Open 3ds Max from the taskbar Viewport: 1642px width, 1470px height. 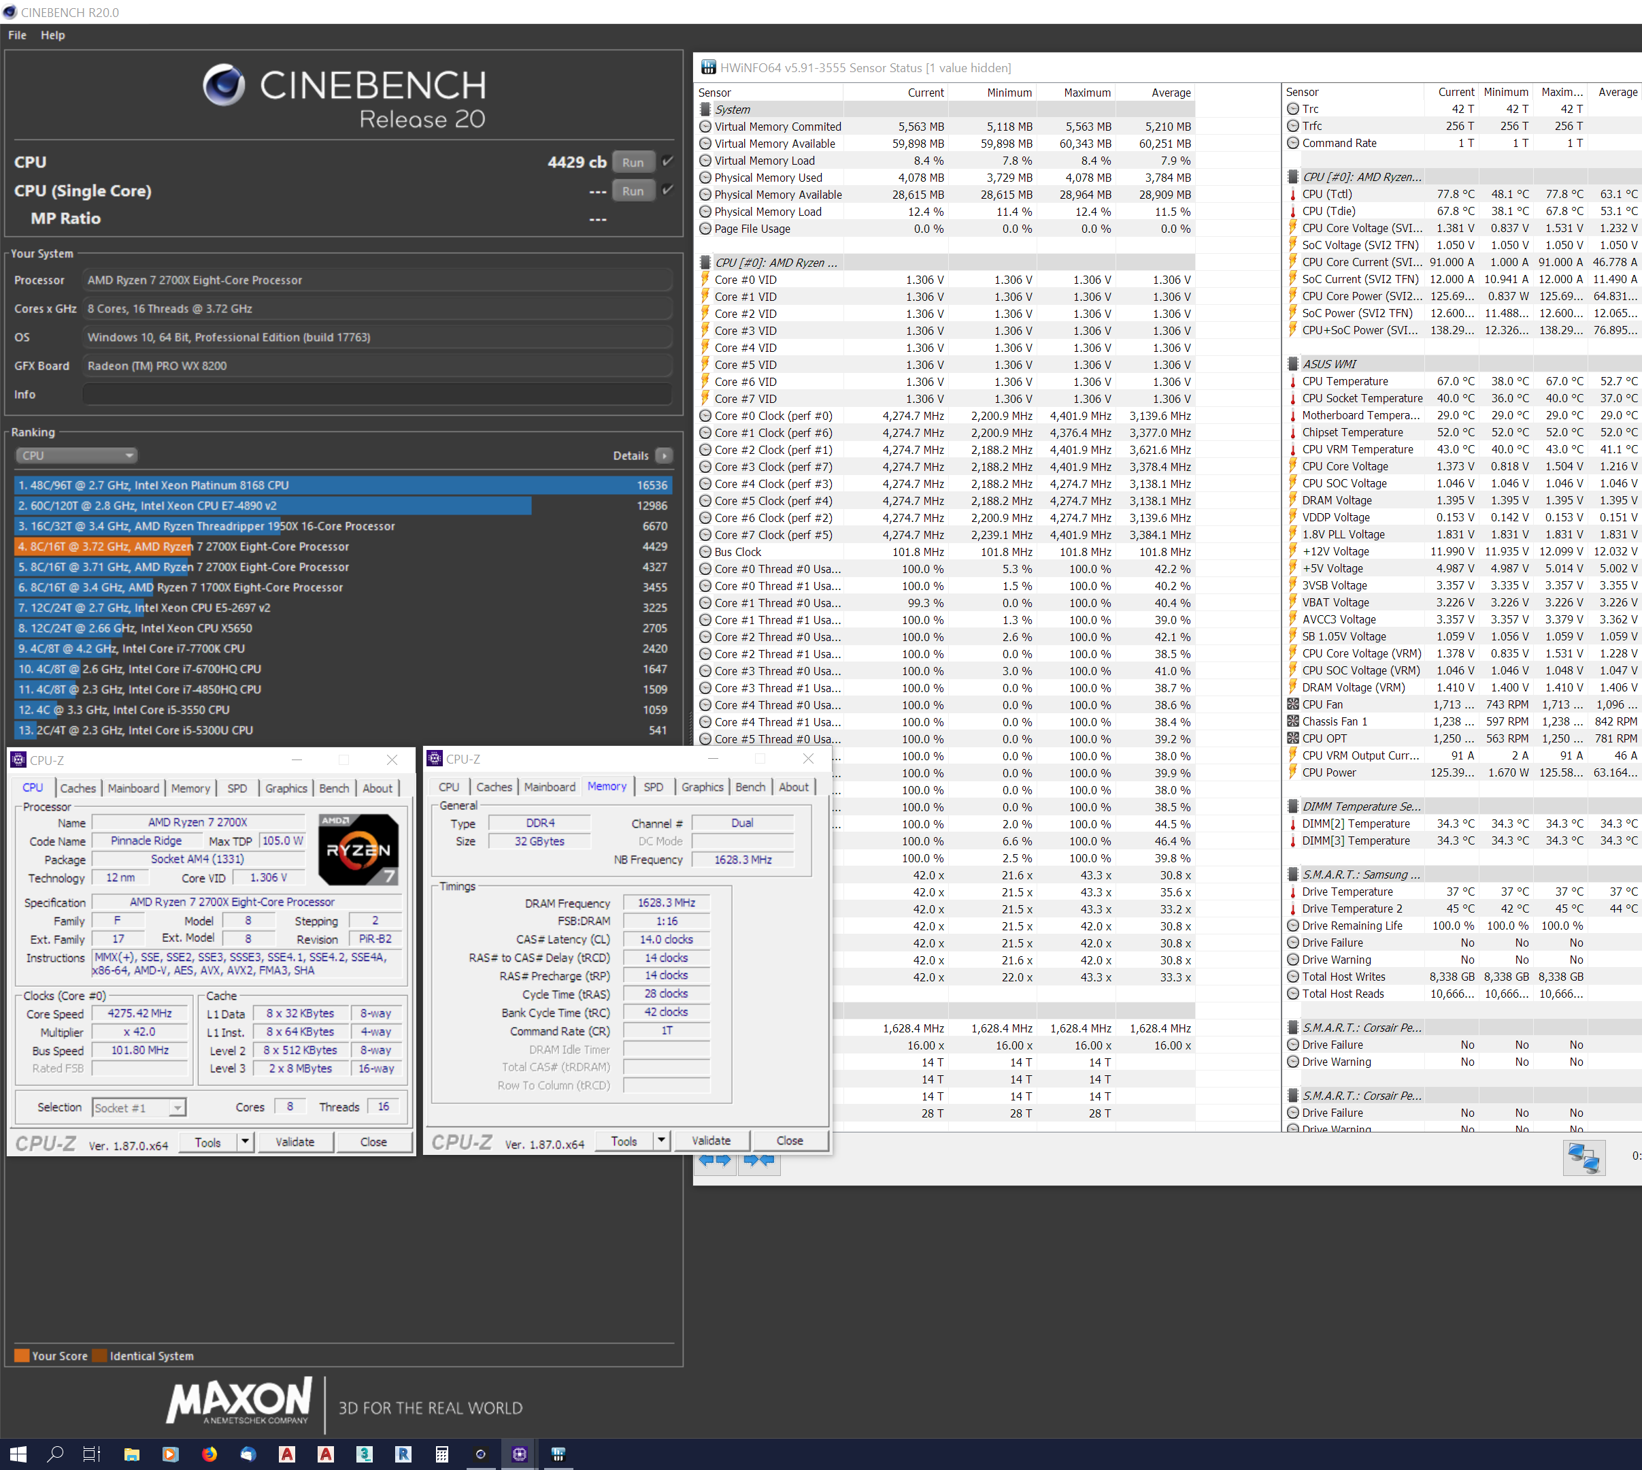coord(364,1454)
